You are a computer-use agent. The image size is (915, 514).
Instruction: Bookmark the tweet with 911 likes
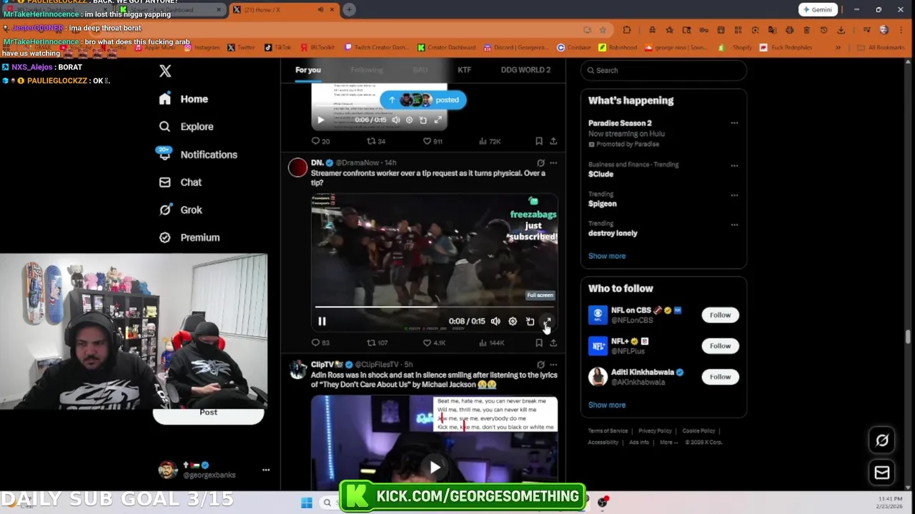[539, 141]
